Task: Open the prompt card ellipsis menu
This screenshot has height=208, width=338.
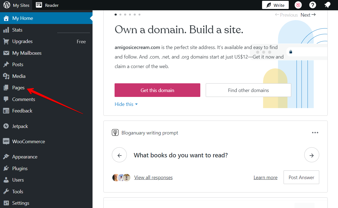Action: [x=315, y=133]
